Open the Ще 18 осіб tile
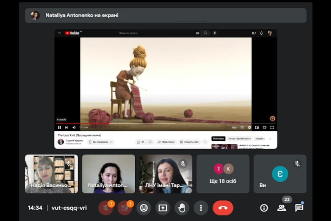This screenshot has width=331, height=221. click(x=223, y=174)
